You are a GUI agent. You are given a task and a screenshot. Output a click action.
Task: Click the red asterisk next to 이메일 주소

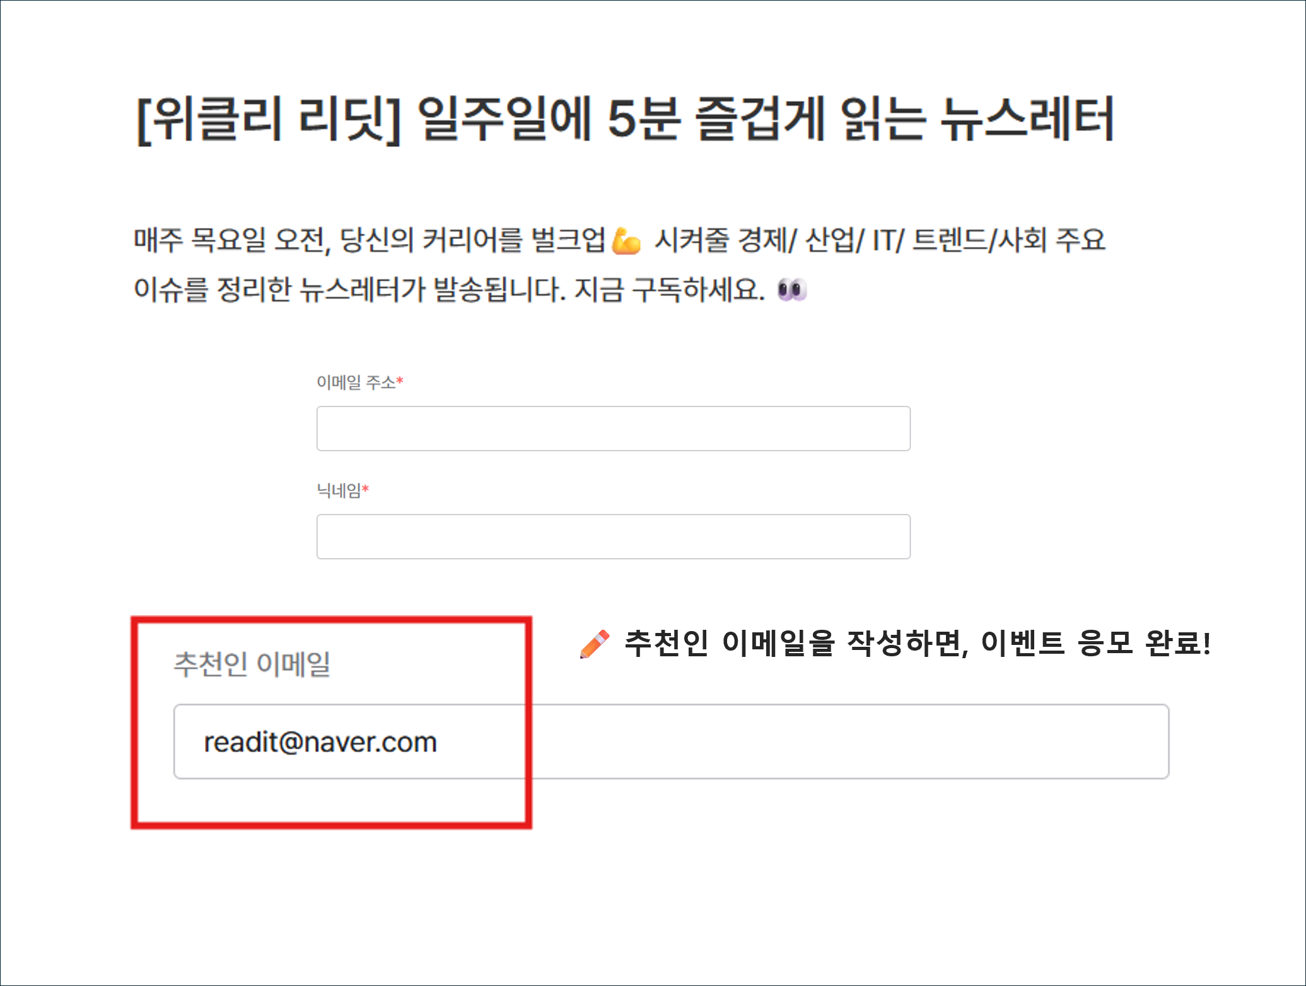tap(400, 380)
